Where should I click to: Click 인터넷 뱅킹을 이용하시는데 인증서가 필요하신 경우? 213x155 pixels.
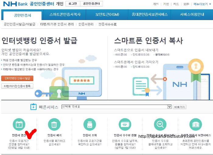click(34, 65)
